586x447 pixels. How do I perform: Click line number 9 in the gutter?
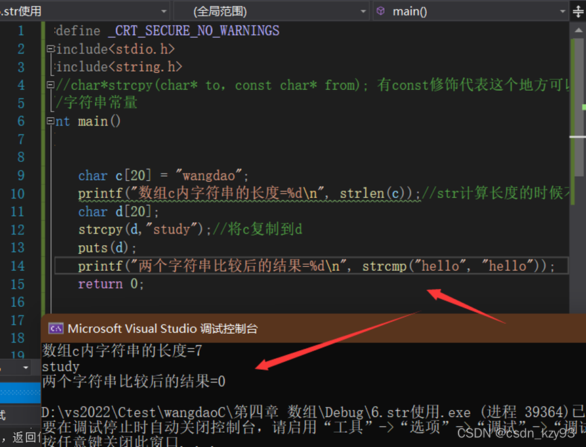(21, 175)
